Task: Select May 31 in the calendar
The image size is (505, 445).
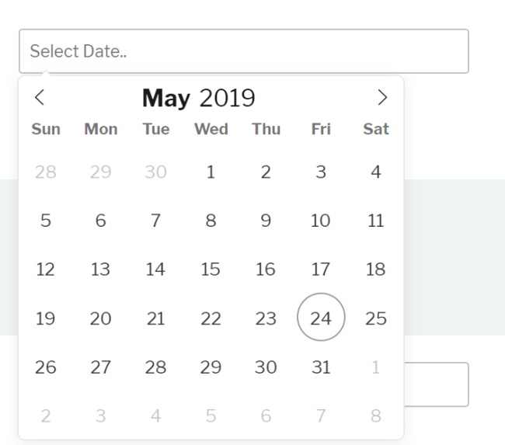Action: (321, 367)
